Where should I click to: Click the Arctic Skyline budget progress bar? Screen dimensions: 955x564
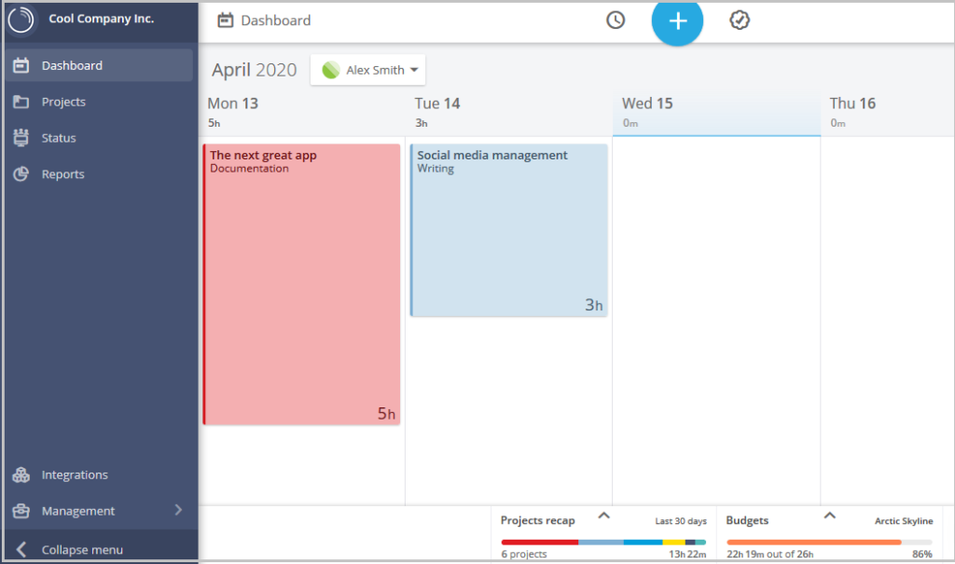click(x=828, y=542)
